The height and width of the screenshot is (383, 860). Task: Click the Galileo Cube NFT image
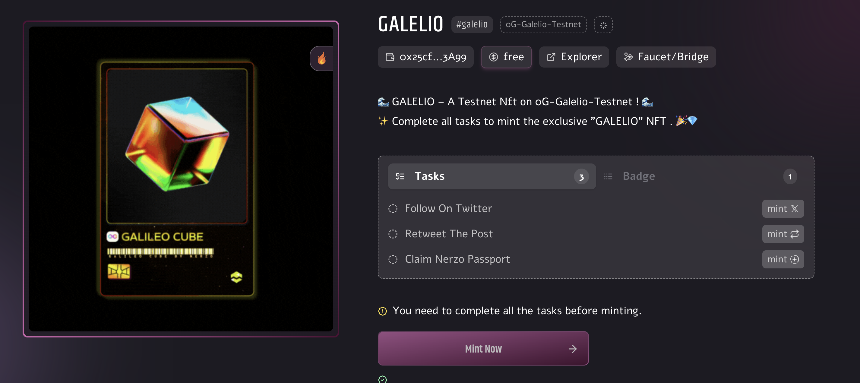click(x=181, y=179)
